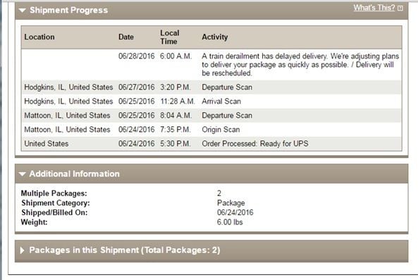This screenshot has width=418, height=280.
Task: Collapse the Shipment Progress section
Action: point(23,11)
